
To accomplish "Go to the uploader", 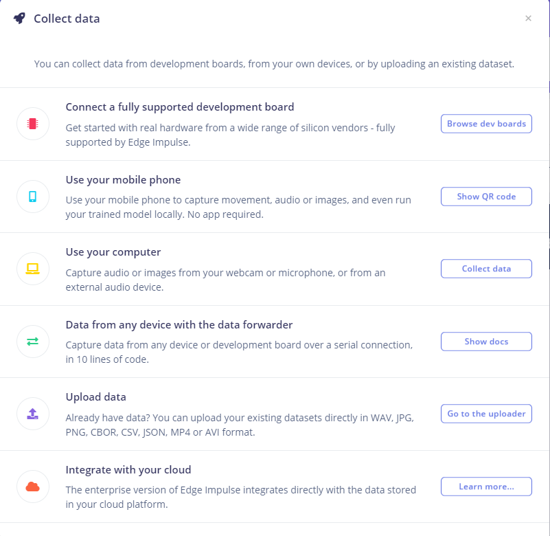I will [x=486, y=414].
